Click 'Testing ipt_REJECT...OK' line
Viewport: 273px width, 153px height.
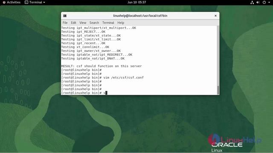pos(83,32)
